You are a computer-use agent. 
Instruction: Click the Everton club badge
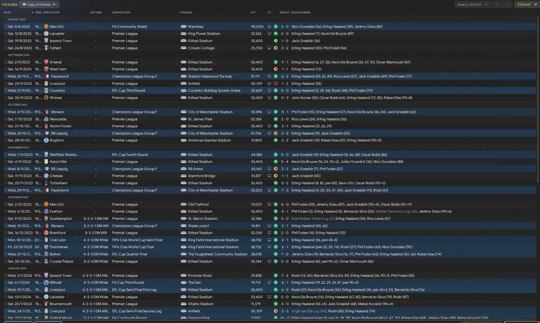(x=46, y=211)
